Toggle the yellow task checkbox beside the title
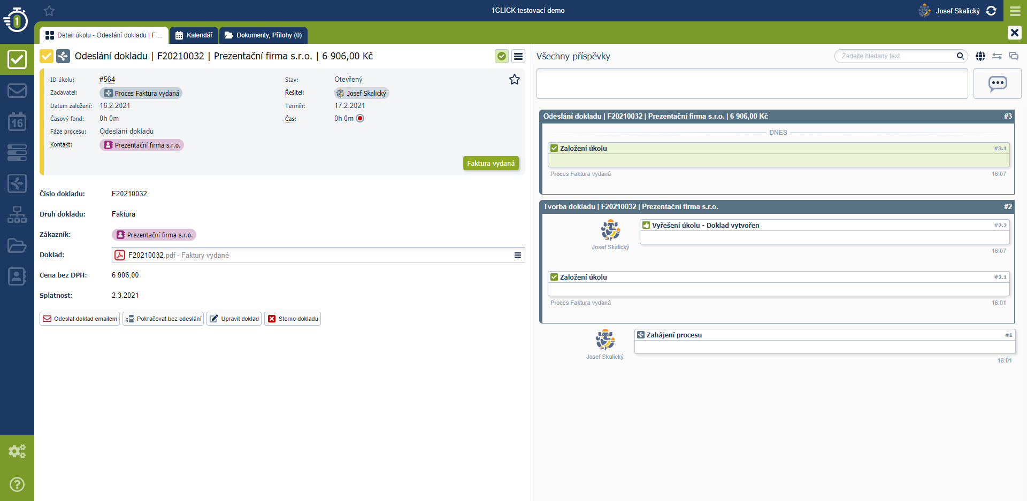1027x501 pixels. [47, 56]
